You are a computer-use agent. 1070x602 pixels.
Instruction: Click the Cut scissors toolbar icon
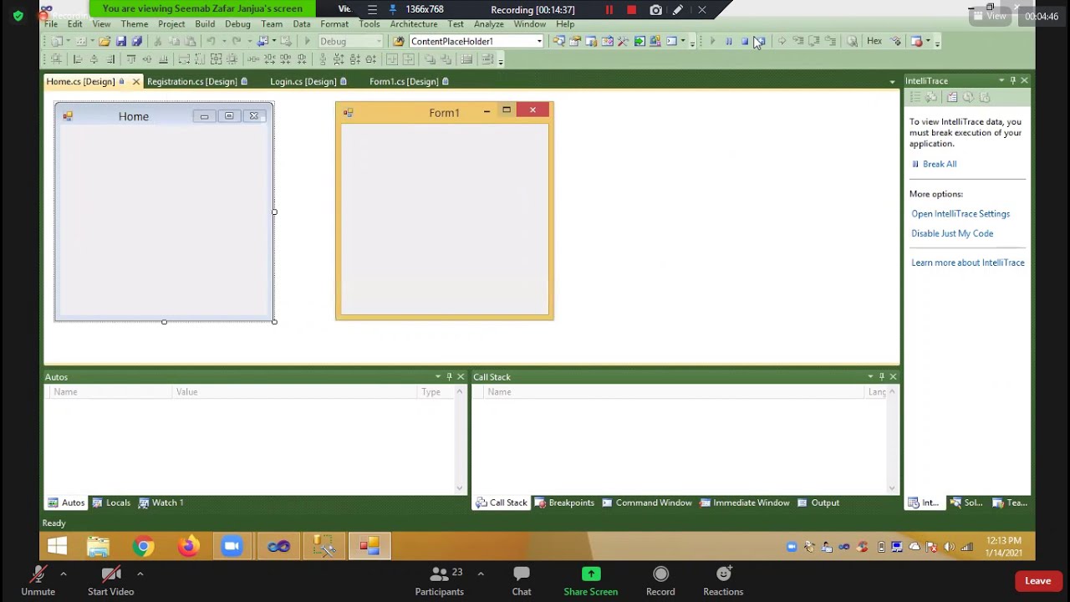157,41
